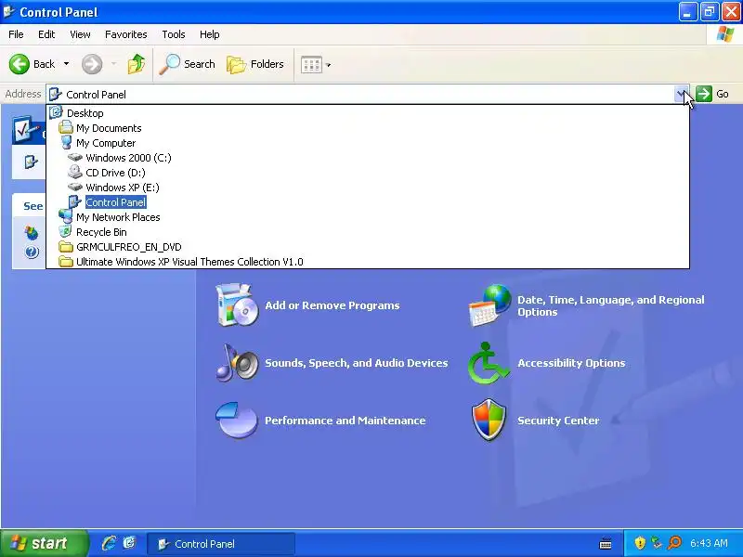Click the CD Drive disc icon
743x557 pixels.
point(75,173)
